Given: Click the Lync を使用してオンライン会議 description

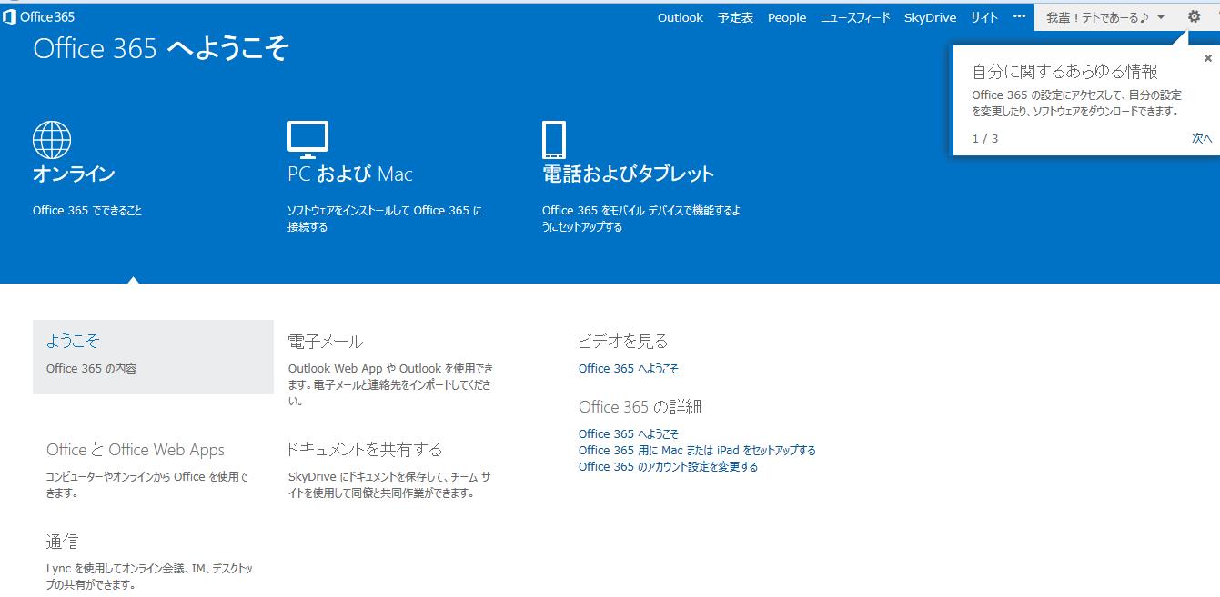Looking at the screenshot, I should tap(149, 577).
